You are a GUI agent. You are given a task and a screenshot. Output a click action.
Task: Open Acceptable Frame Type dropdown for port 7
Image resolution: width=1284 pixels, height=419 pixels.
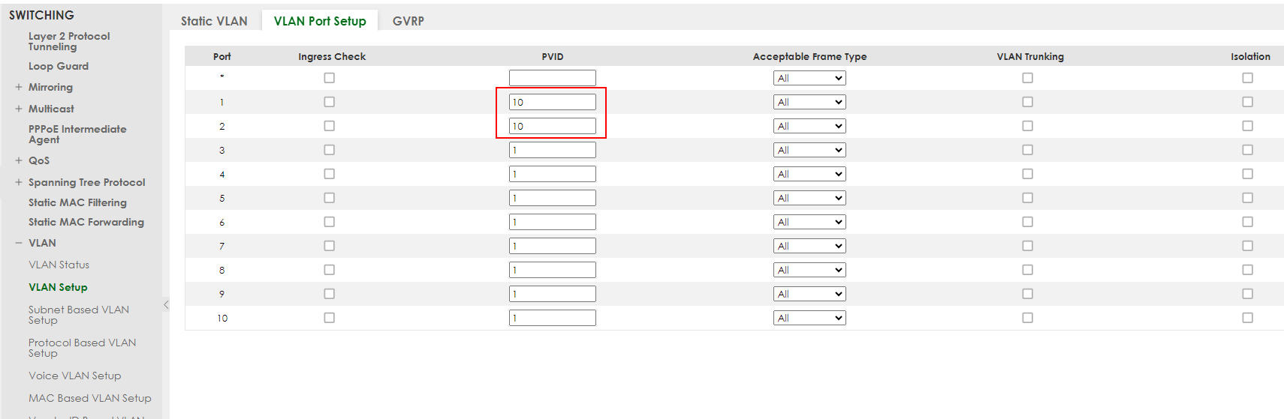[809, 246]
